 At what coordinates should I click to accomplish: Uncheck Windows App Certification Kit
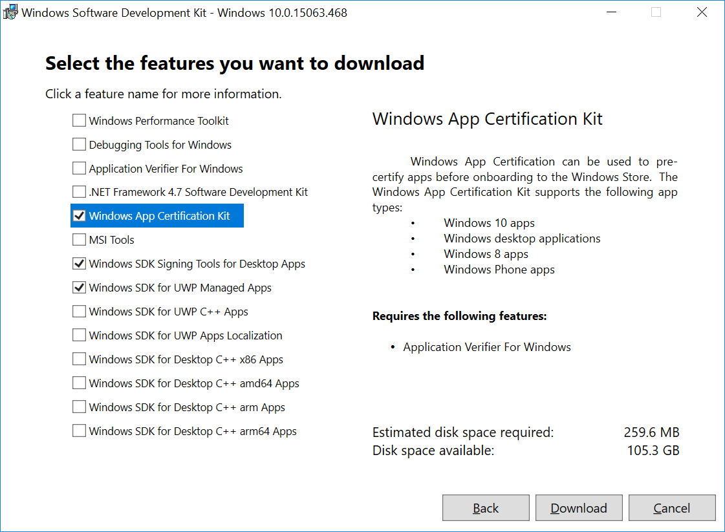[x=79, y=216]
